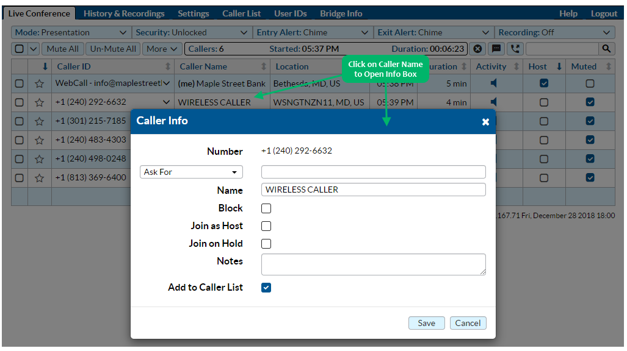Check Join as Host option
This screenshot has height=351, width=627.
[x=266, y=225]
